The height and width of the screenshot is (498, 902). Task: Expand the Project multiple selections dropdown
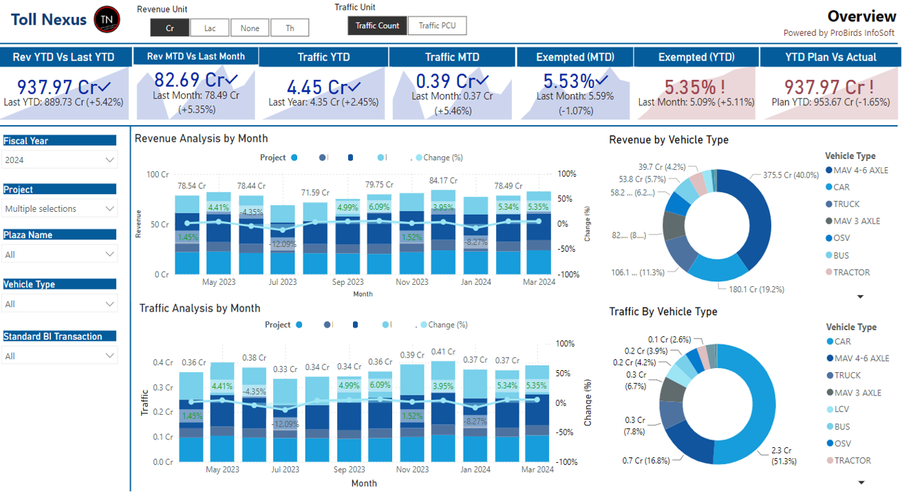pos(60,208)
